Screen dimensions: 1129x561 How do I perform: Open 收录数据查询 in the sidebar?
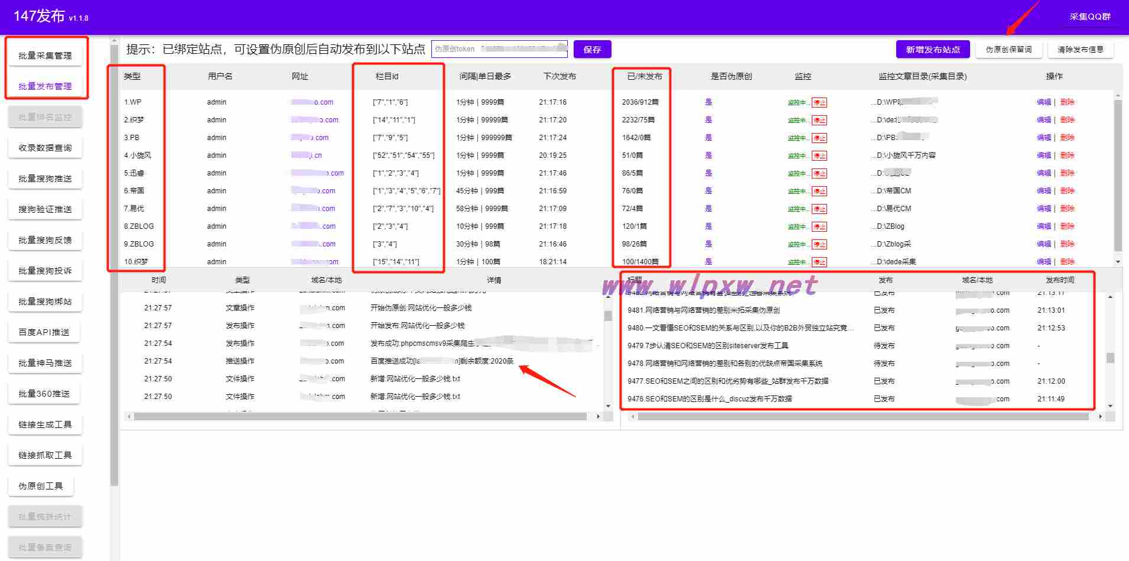pyautogui.click(x=45, y=148)
